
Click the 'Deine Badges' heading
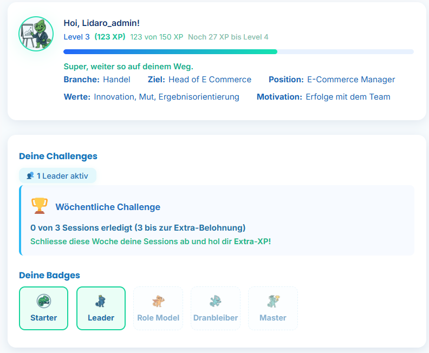[49, 275]
